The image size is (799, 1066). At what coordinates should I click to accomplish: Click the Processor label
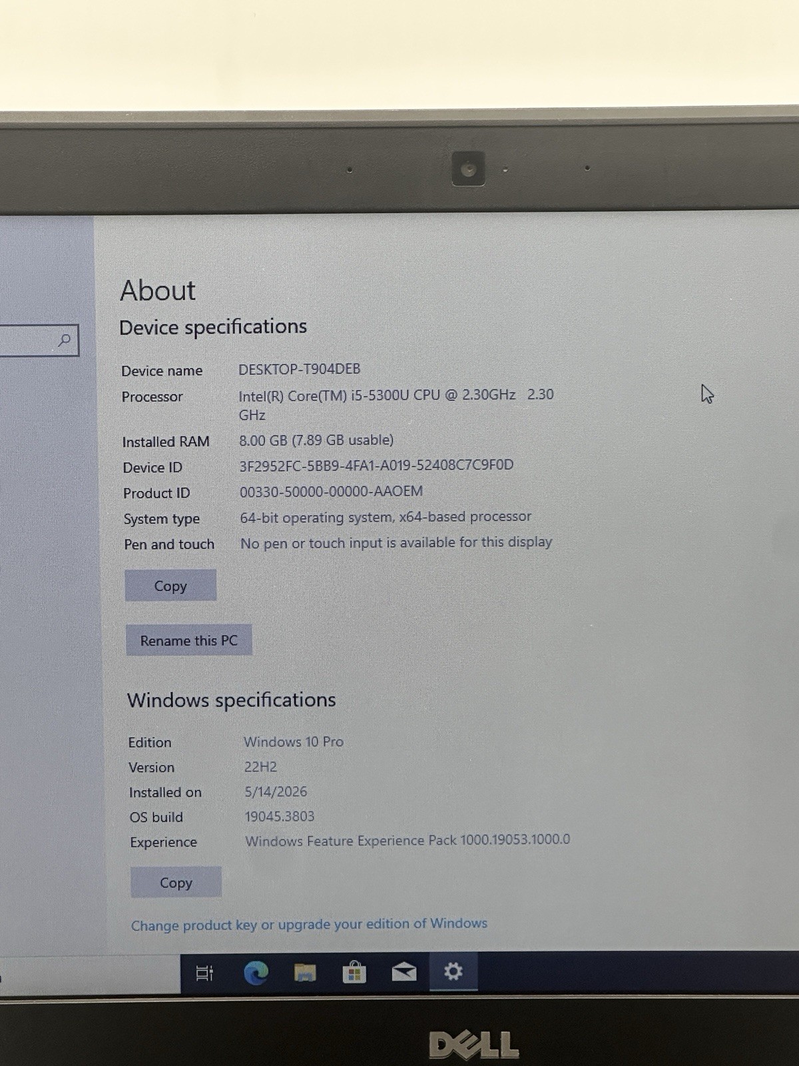[x=152, y=397]
